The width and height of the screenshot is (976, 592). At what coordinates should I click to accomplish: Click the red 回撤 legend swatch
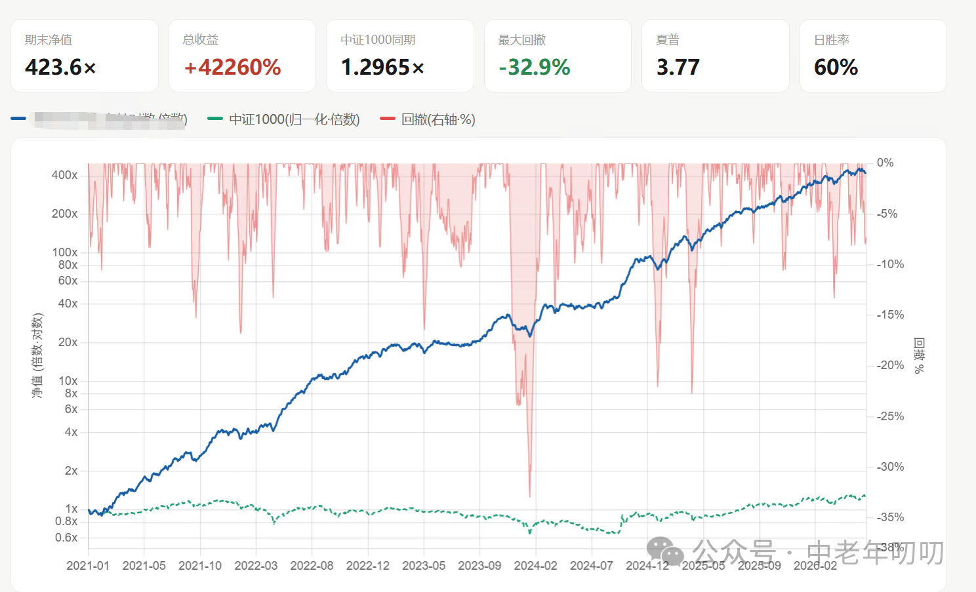pos(388,119)
